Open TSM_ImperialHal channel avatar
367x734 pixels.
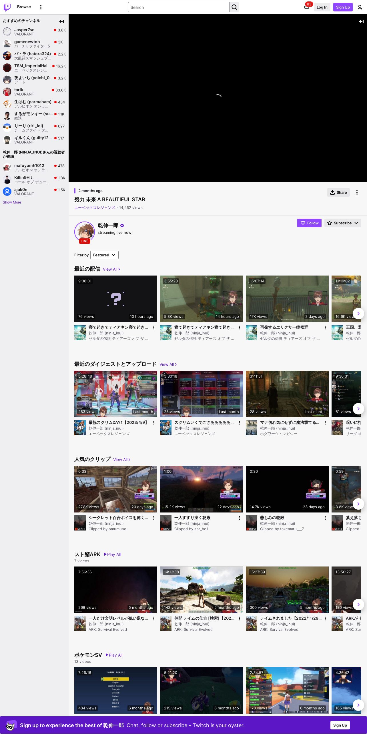(x=7, y=68)
